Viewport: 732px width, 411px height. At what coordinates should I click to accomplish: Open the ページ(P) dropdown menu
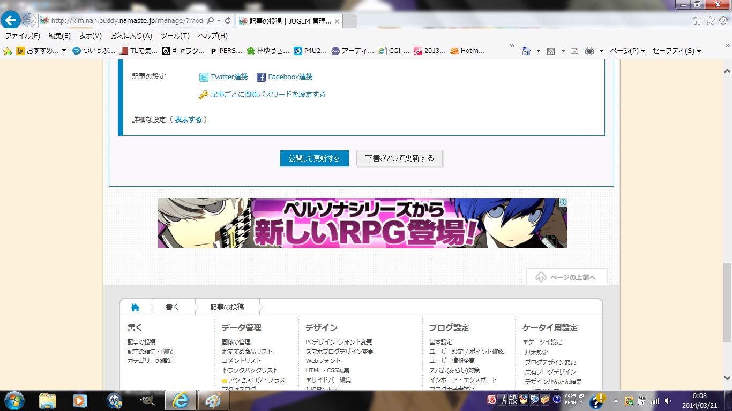[x=628, y=51]
